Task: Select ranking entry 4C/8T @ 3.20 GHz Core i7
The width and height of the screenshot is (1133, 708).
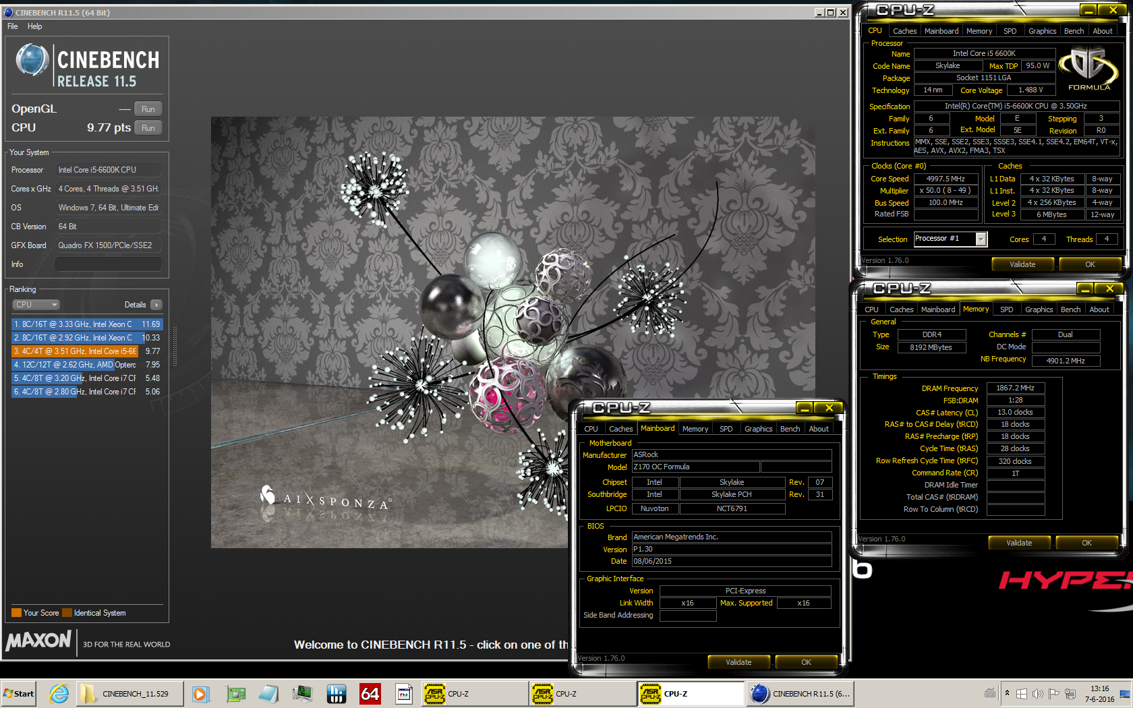Action: [x=87, y=378]
